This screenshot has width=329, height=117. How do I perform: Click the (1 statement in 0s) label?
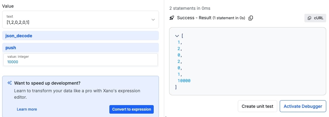[x=229, y=18]
